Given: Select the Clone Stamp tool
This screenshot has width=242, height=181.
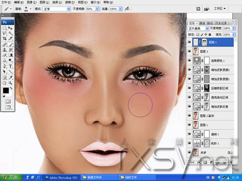Looking at the screenshot, I should point(5,50).
